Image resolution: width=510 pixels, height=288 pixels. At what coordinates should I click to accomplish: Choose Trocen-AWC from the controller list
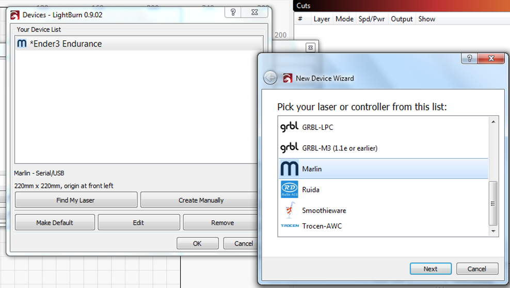pos(384,226)
